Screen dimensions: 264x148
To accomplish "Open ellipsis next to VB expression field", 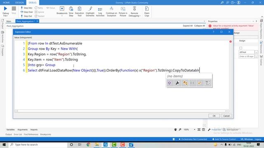I will [x=256, y=57].
